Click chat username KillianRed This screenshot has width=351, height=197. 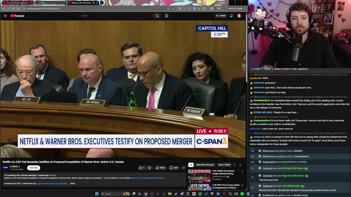pyautogui.click(x=256, y=129)
